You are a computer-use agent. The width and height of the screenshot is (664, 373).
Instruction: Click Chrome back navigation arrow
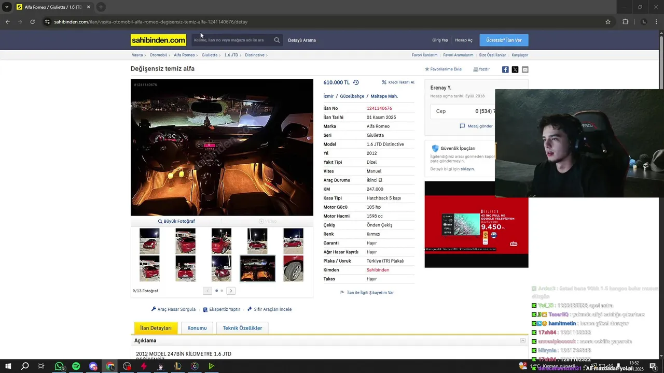7,22
